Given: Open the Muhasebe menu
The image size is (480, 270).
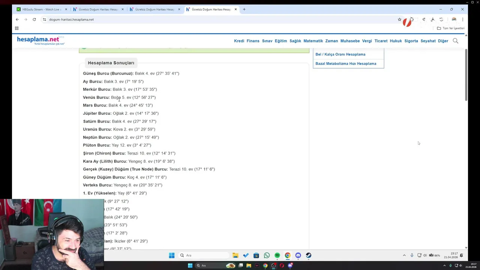Looking at the screenshot, I should tap(350, 41).
